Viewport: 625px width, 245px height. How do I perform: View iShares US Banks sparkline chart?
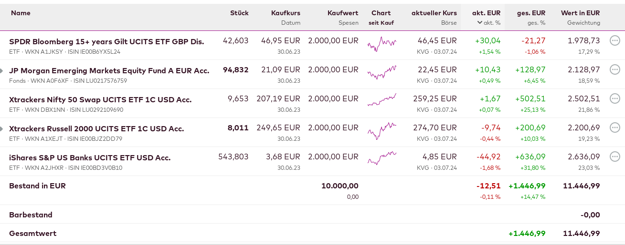tap(382, 157)
